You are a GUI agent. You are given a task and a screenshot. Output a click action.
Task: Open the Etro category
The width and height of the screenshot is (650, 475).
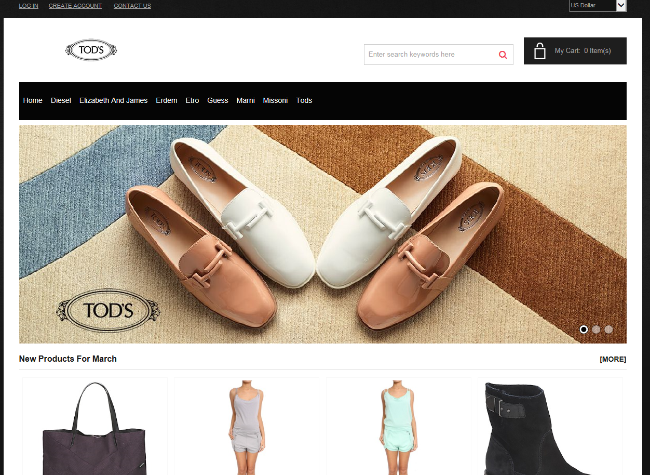[x=192, y=100]
